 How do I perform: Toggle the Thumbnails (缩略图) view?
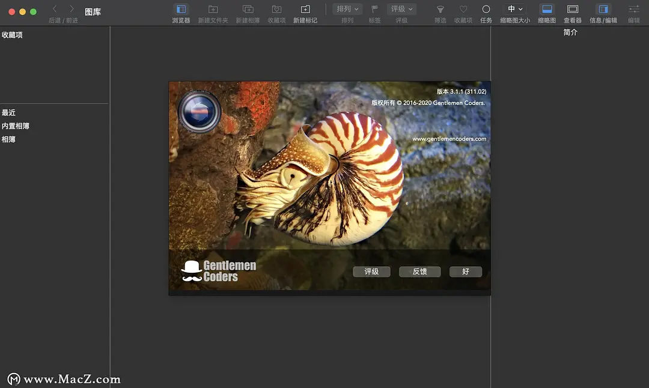click(547, 10)
